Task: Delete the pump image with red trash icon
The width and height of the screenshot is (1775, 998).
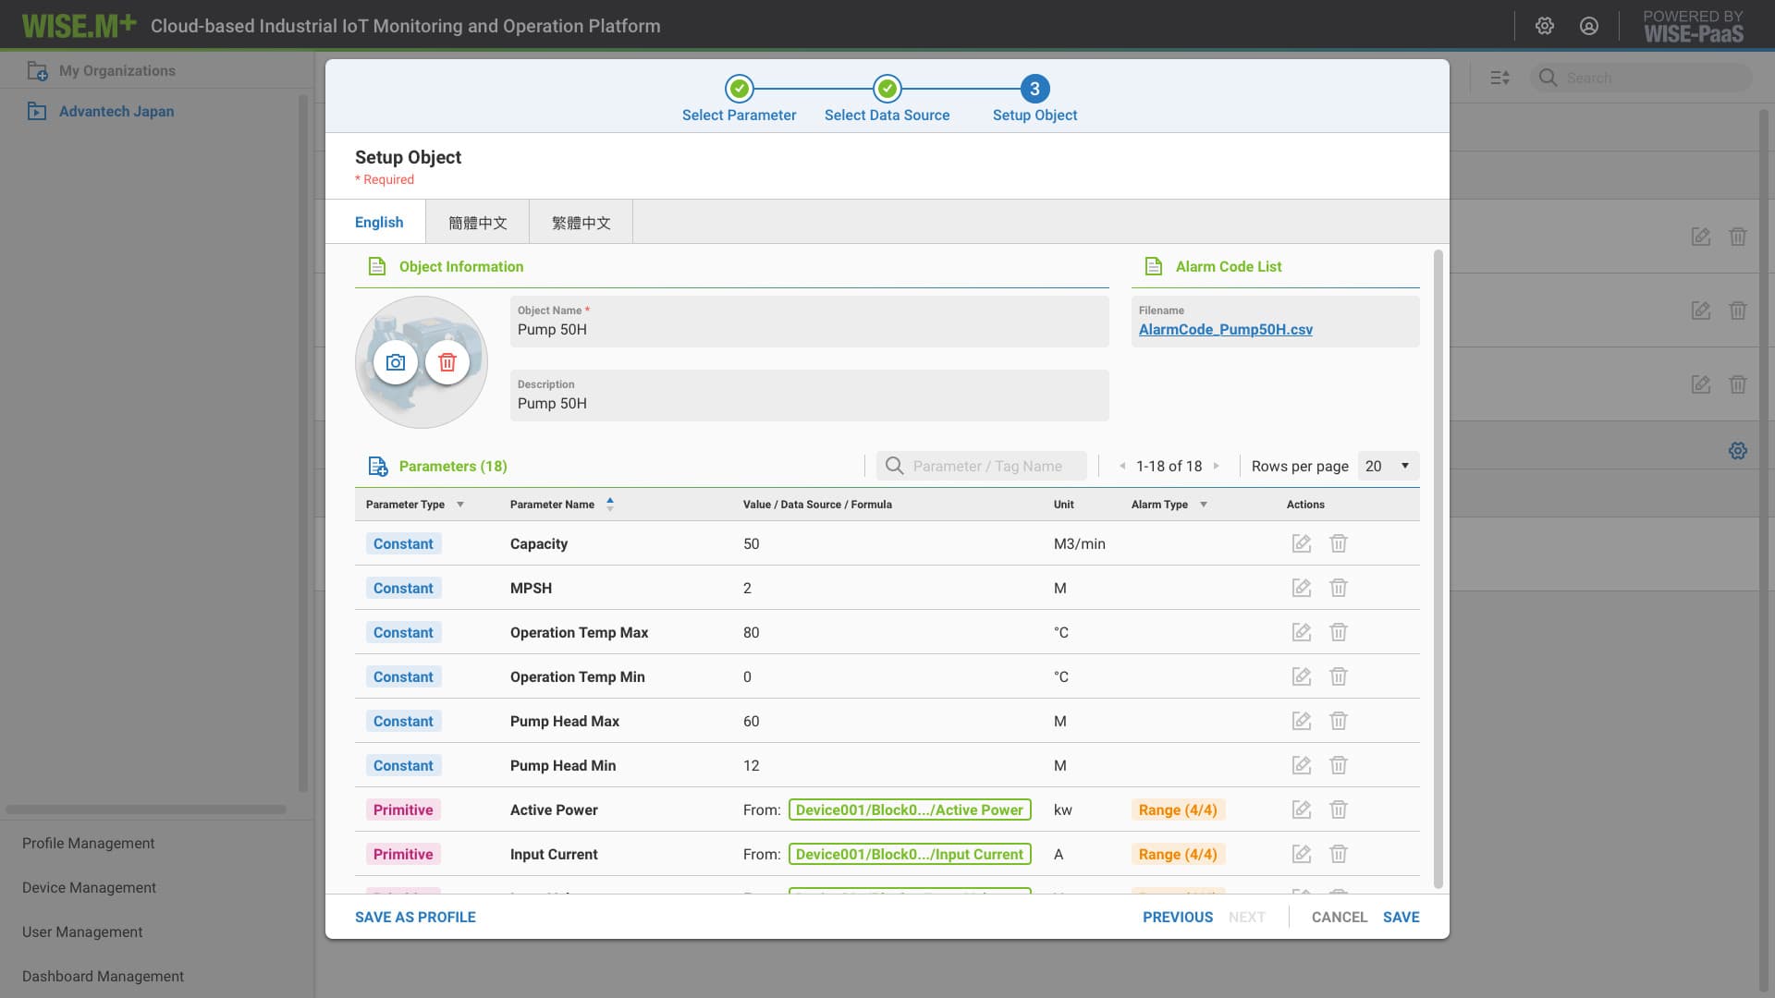Action: pos(447,362)
